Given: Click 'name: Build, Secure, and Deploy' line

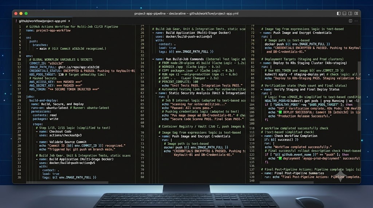Looking at the screenshot, I should pyautogui.click(x=57, y=104).
